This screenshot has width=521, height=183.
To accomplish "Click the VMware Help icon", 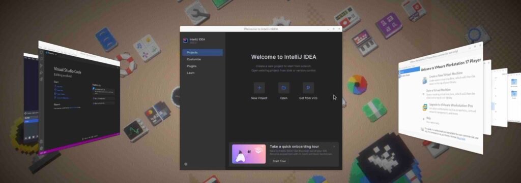I will point(424,119).
